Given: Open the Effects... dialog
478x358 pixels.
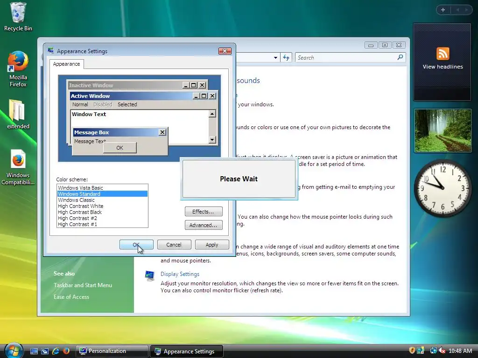Looking at the screenshot, I should [204, 212].
